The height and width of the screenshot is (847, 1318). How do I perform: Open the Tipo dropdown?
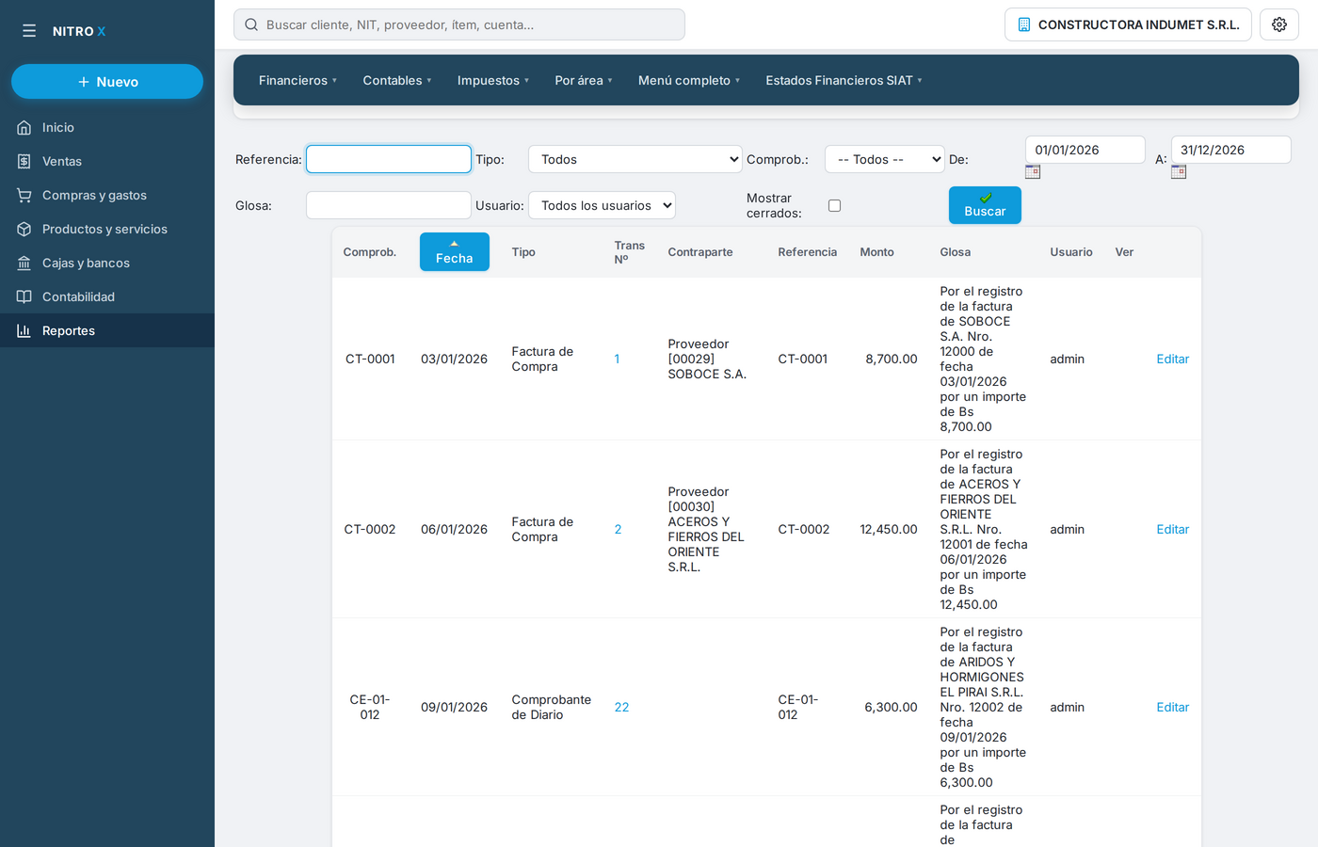(x=635, y=159)
